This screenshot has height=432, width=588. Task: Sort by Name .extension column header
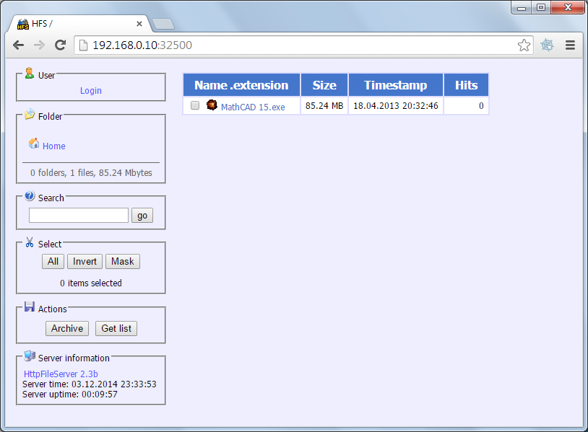pyautogui.click(x=241, y=85)
